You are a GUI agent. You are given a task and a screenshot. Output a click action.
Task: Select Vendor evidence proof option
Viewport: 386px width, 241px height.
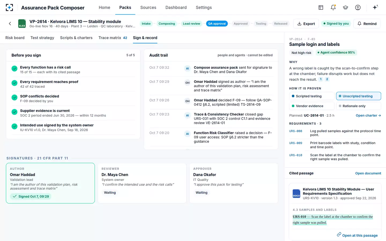[x=312, y=106]
